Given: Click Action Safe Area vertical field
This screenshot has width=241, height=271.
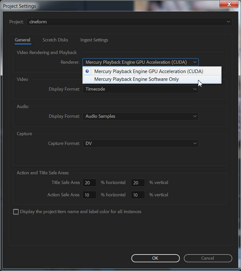Looking at the screenshot, I should pyautogui.click(x=138, y=195).
